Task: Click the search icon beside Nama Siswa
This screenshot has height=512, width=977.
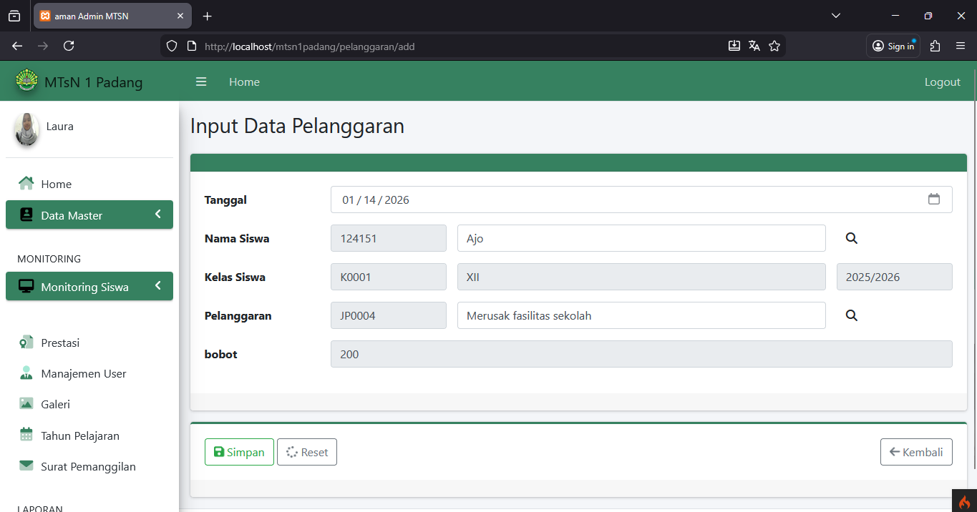Action: click(851, 238)
